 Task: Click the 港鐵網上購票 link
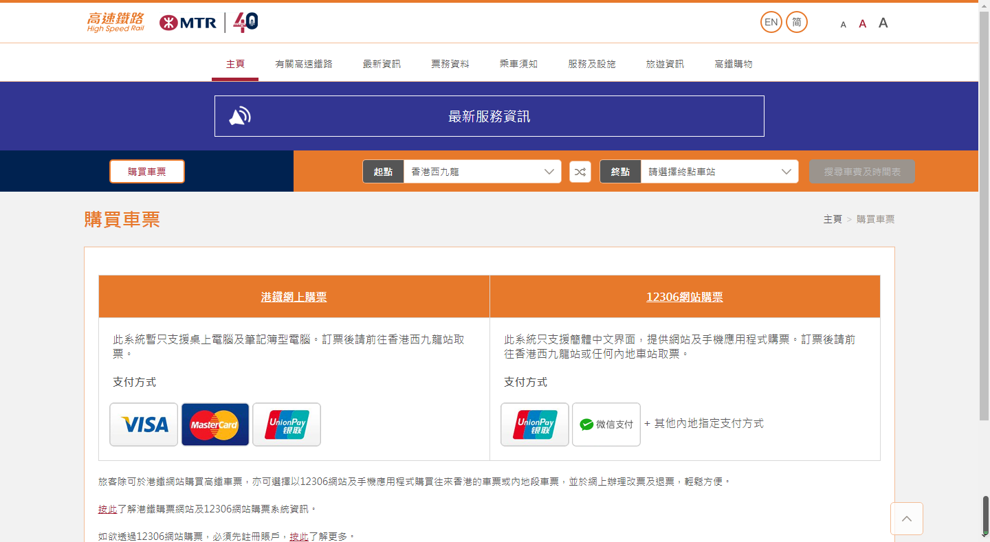(294, 297)
